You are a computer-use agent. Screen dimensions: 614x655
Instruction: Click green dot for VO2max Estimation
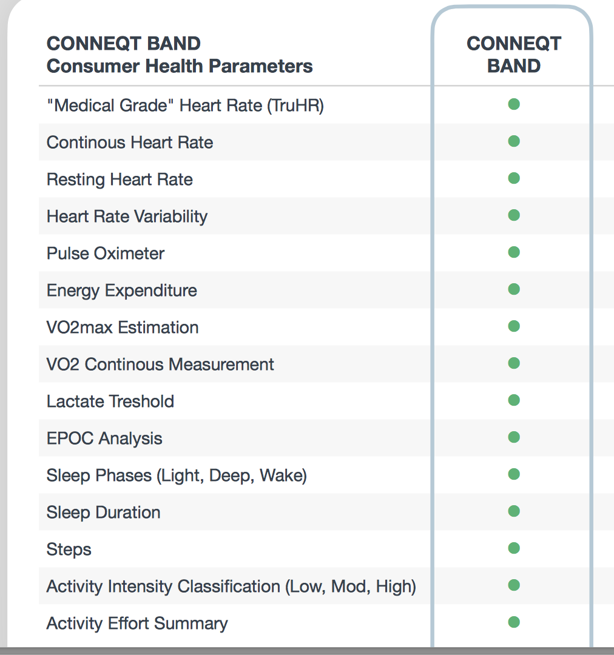(514, 326)
